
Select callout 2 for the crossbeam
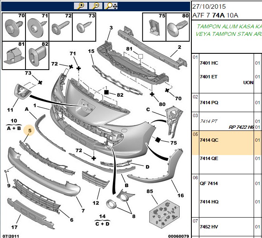click(x=179, y=47)
